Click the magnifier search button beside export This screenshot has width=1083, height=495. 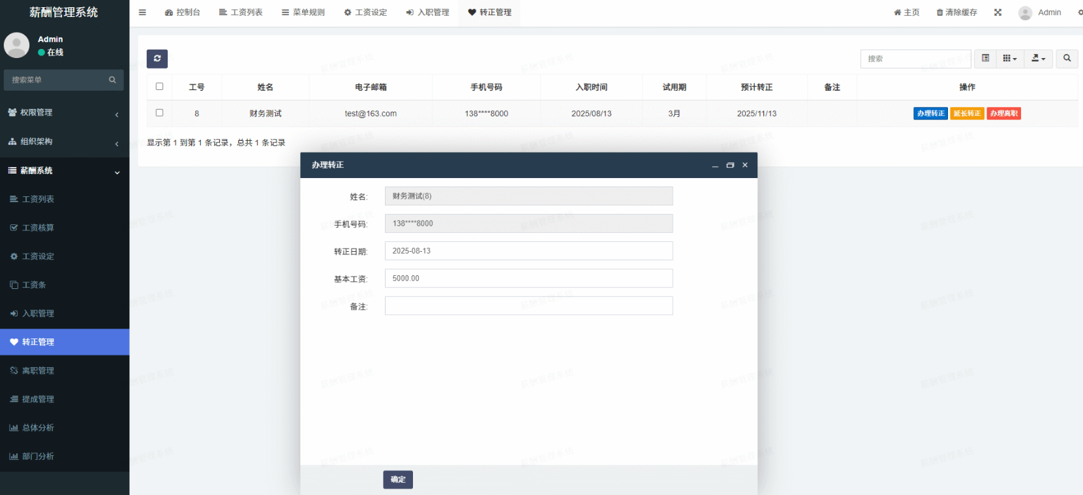pos(1067,59)
